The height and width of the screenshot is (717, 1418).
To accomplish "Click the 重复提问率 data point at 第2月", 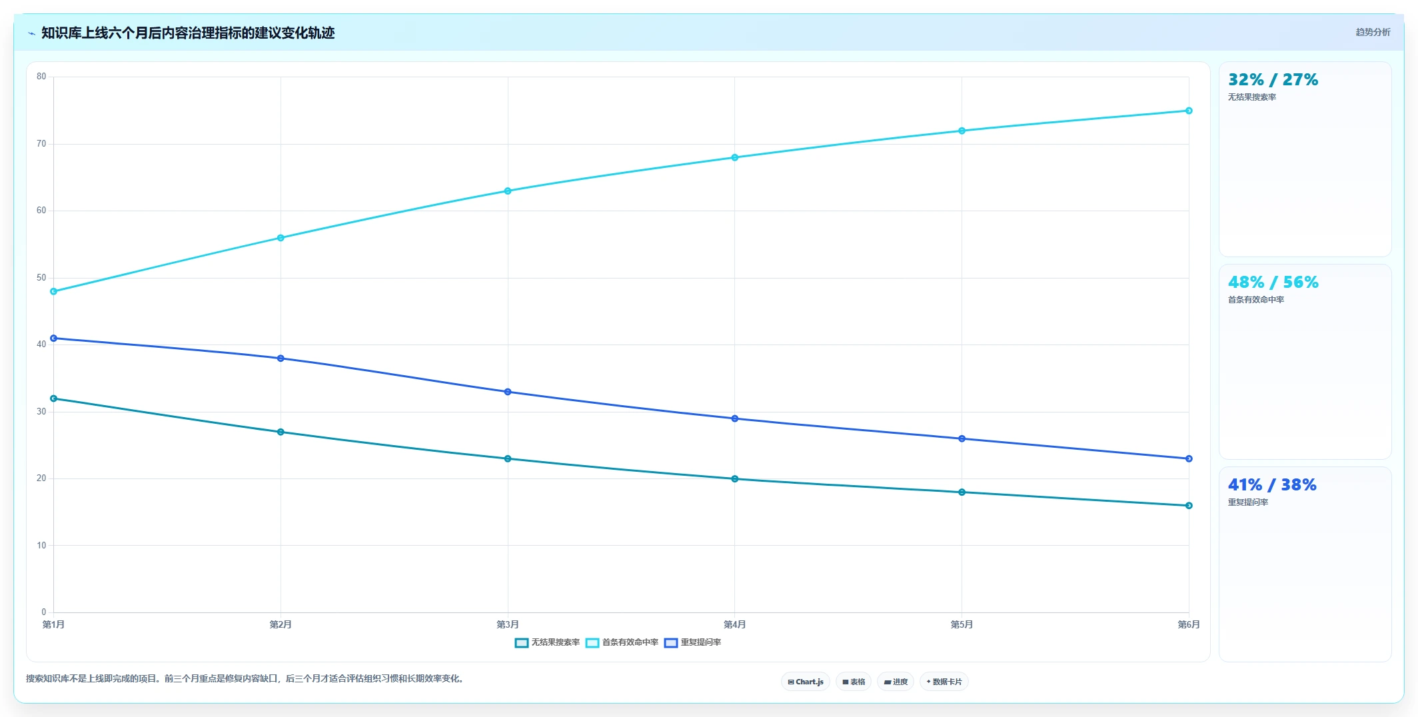I will 281,358.
